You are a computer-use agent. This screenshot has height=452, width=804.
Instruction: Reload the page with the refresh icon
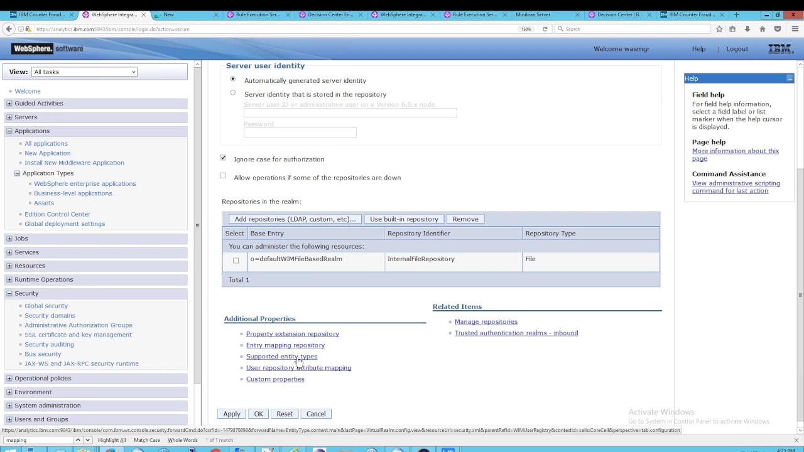coord(545,29)
